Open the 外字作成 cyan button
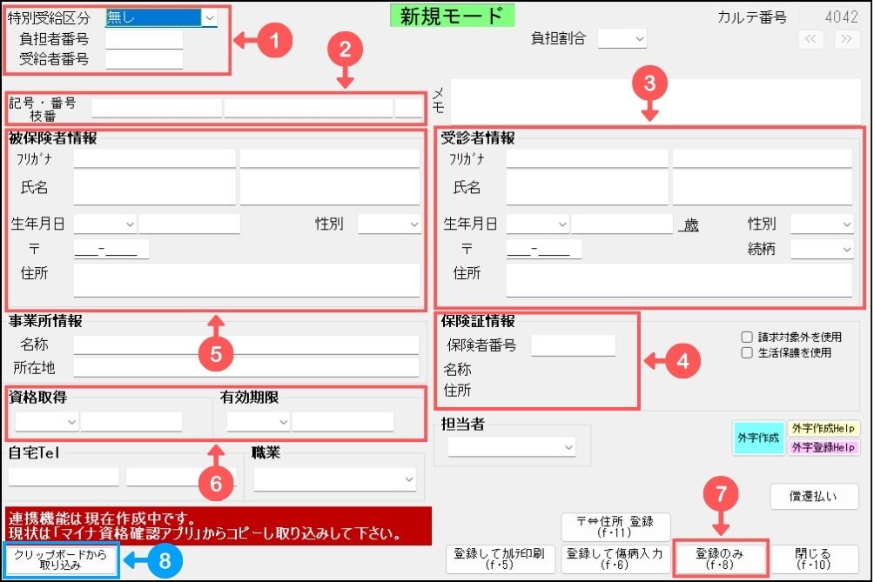This screenshot has height=582, width=874. coord(757,438)
